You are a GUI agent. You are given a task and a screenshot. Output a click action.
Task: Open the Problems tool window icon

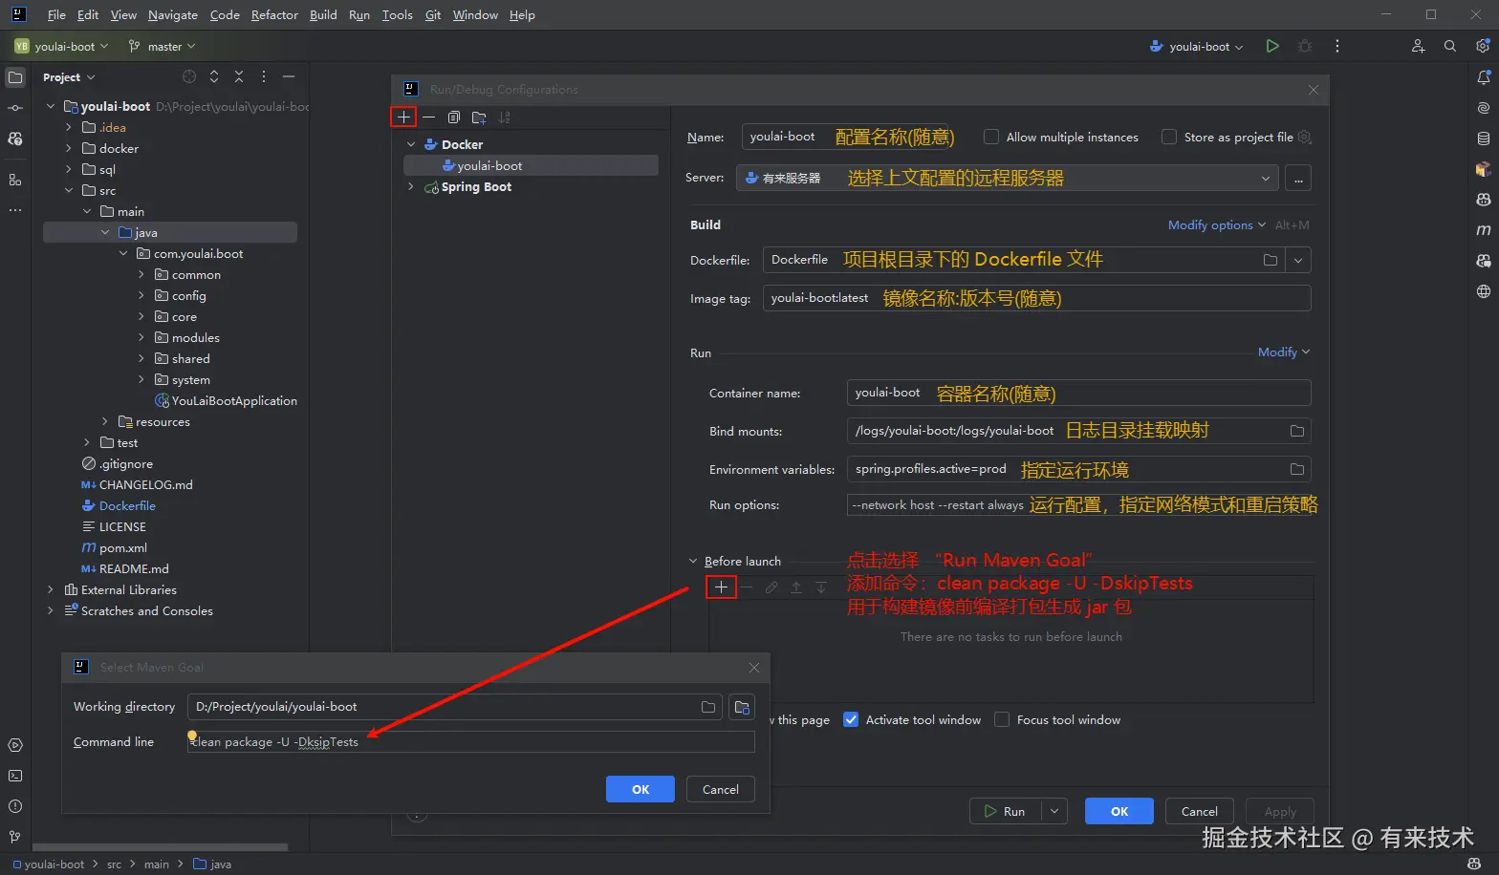tap(15, 806)
